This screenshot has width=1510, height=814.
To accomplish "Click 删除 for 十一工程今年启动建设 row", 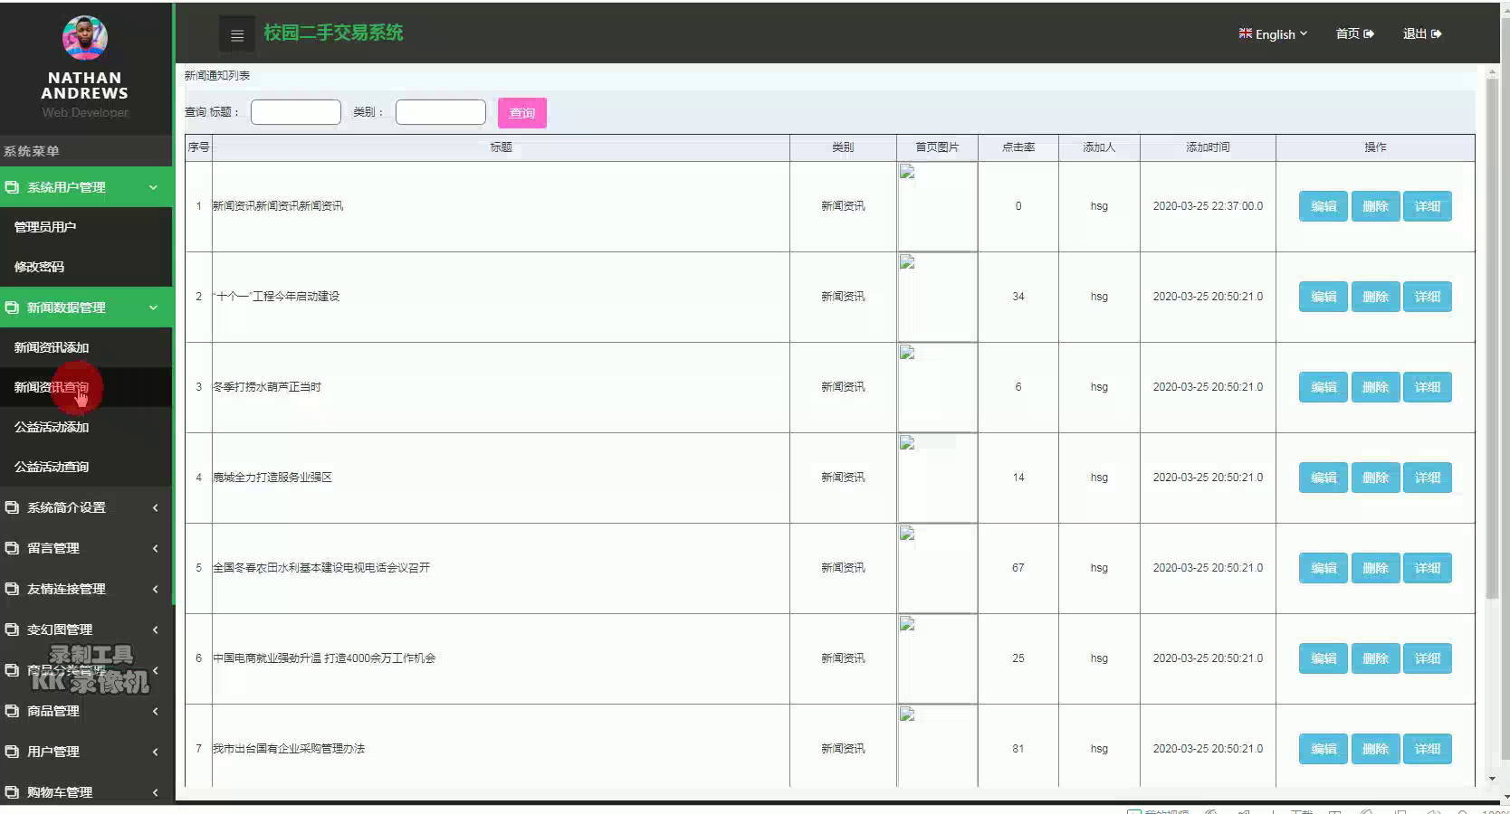I will point(1375,297).
